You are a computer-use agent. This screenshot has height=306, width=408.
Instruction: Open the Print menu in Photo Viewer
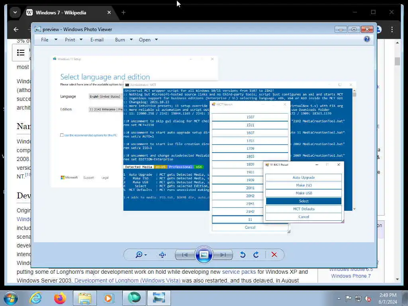pos(70,40)
